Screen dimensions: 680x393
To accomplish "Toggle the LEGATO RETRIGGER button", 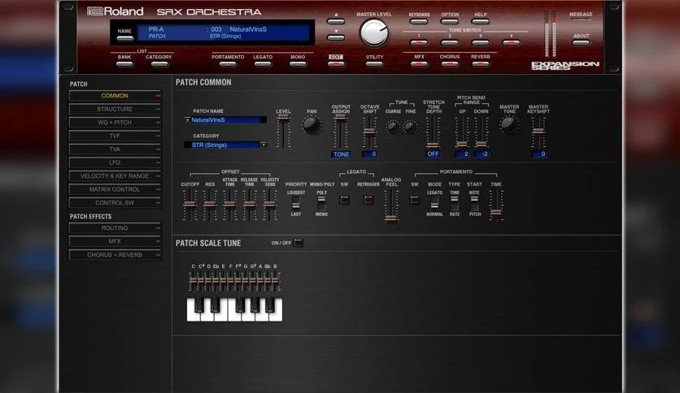I will click(x=368, y=200).
